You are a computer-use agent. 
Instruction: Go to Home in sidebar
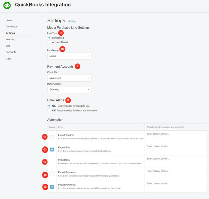coord(9,20)
